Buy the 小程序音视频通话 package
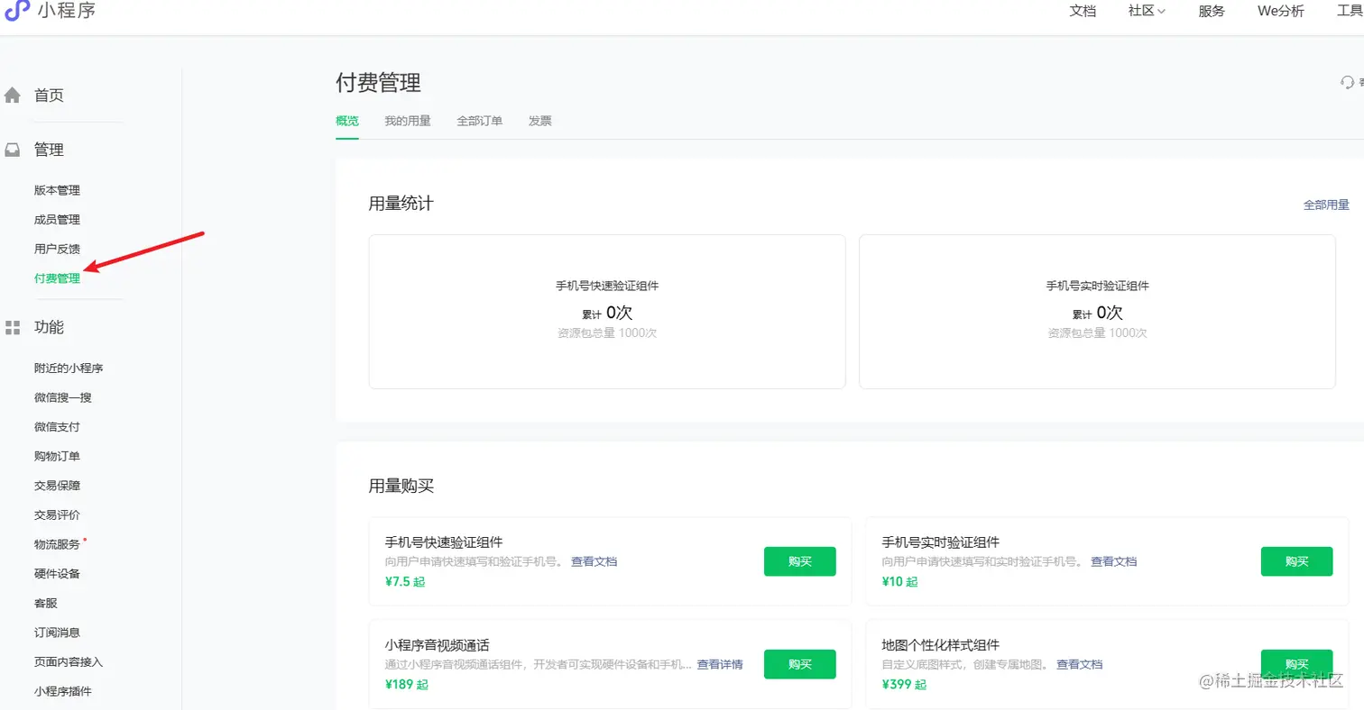Image resolution: width=1364 pixels, height=710 pixels. pos(800,664)
